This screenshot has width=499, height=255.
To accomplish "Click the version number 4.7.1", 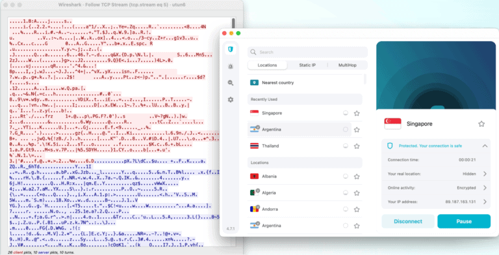I will point(231,228).
